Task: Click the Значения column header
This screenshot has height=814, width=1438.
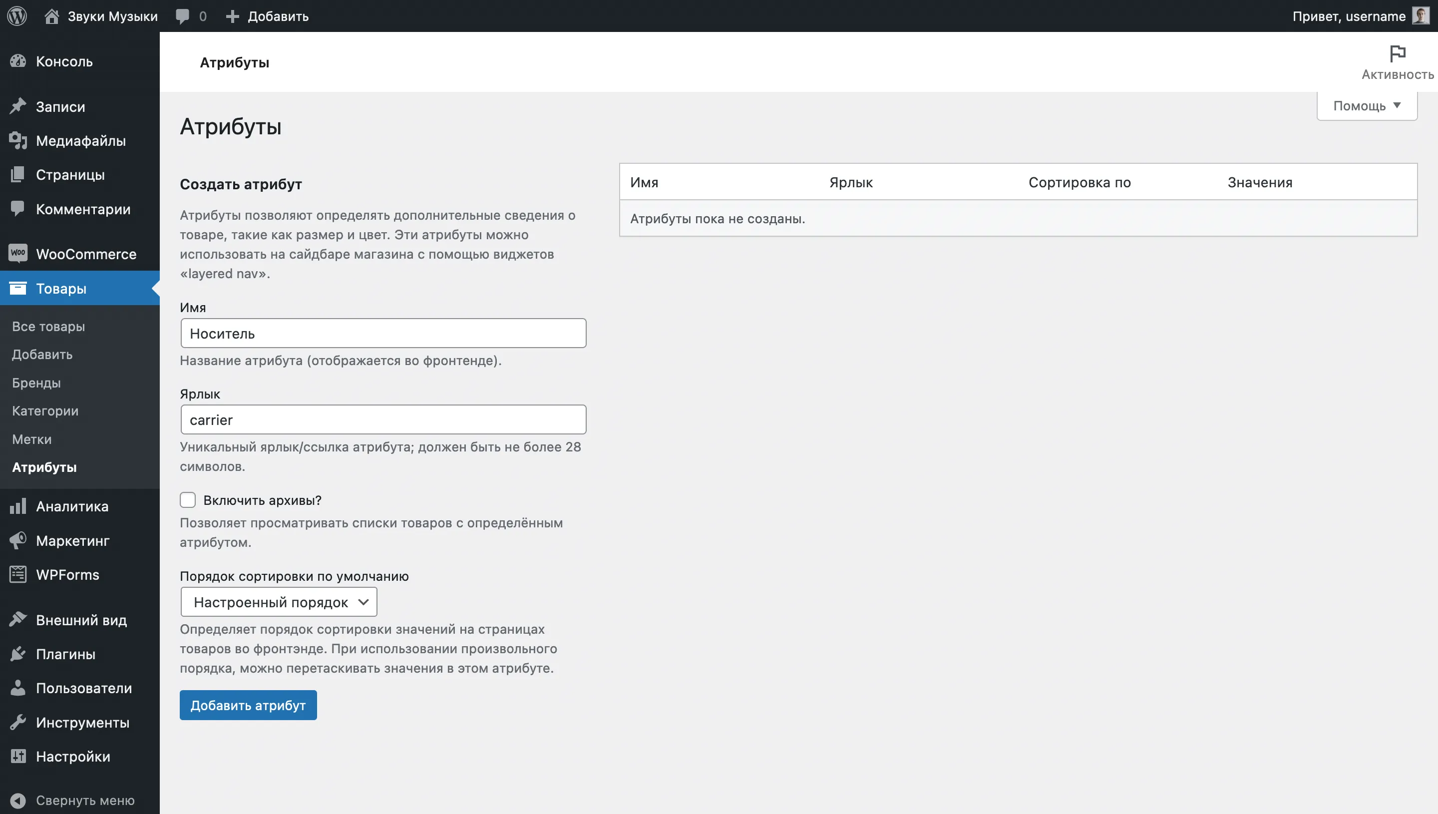Action: (x=1260, y=182)
